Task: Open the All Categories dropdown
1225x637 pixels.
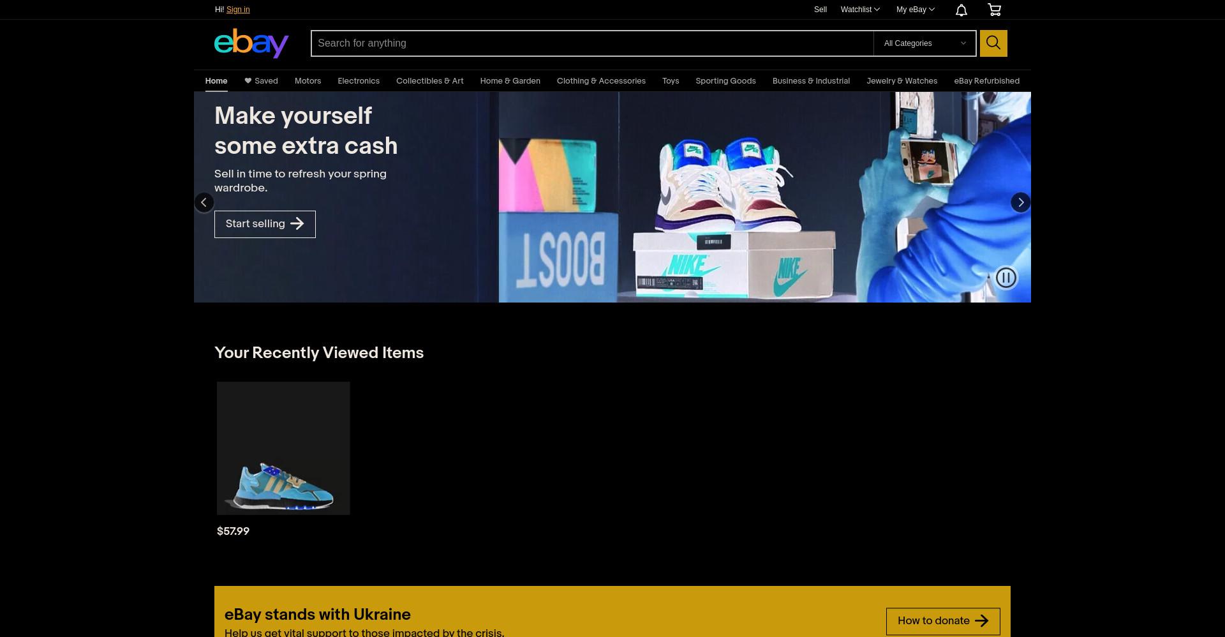Action: [x=924, y=43]
